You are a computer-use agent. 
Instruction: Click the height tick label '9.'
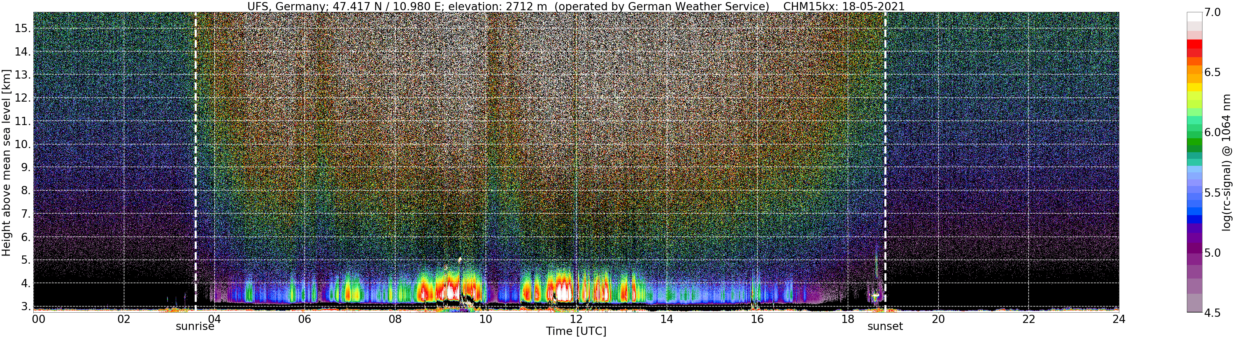pos(26,167)
